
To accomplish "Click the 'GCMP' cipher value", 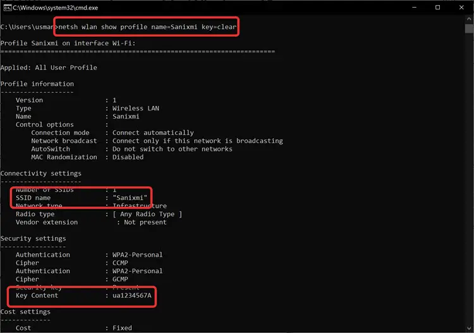I will 120,279.
